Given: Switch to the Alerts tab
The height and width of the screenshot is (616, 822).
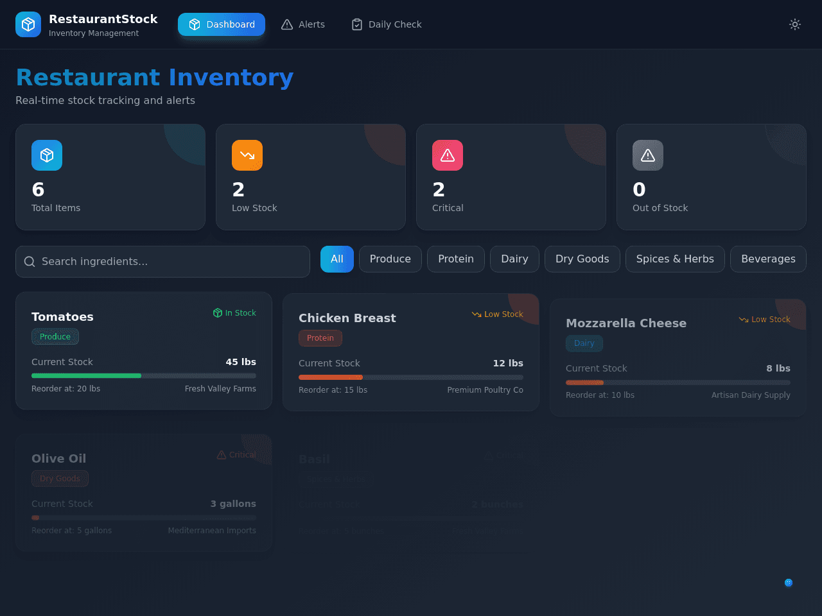Looking at the screenshot, I should pos(303,24).
